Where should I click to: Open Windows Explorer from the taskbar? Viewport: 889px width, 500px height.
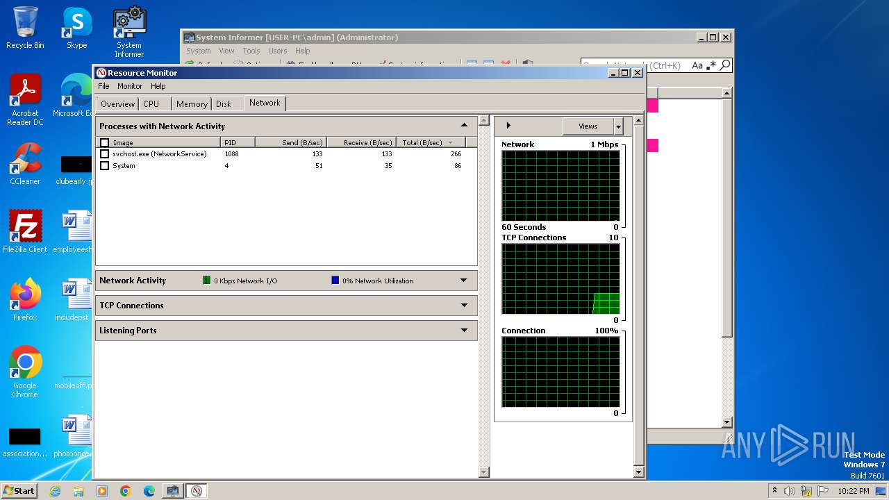(x=78, y=491)
